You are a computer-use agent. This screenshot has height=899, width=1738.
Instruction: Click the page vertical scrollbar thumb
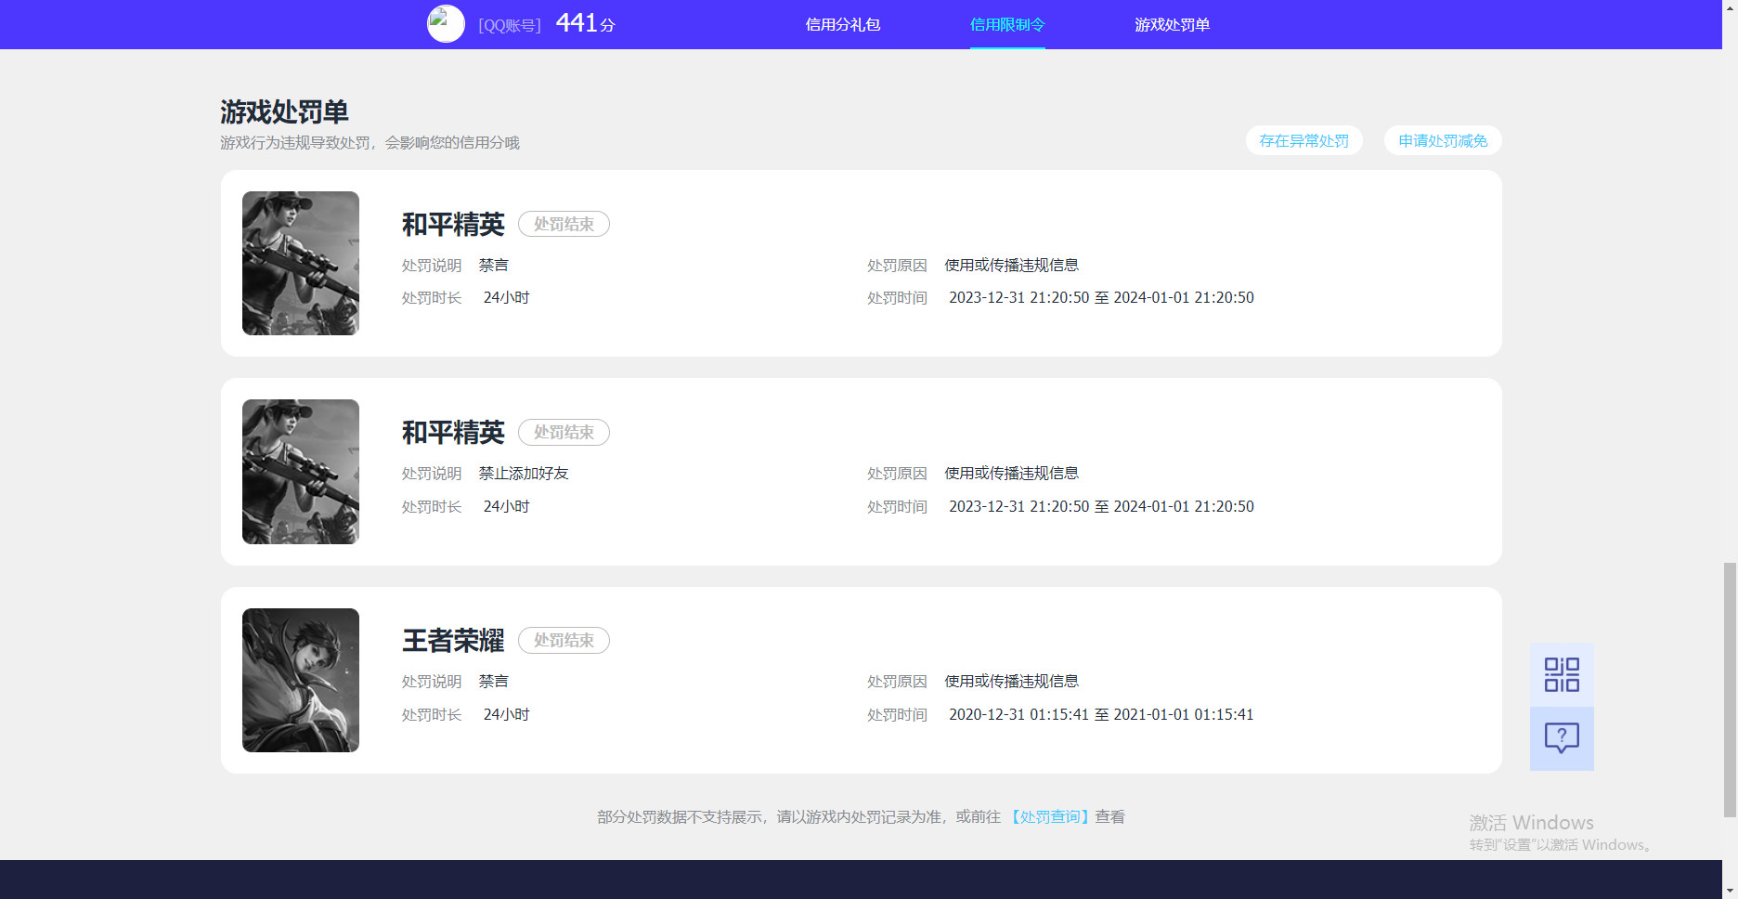pos(1730,689)
